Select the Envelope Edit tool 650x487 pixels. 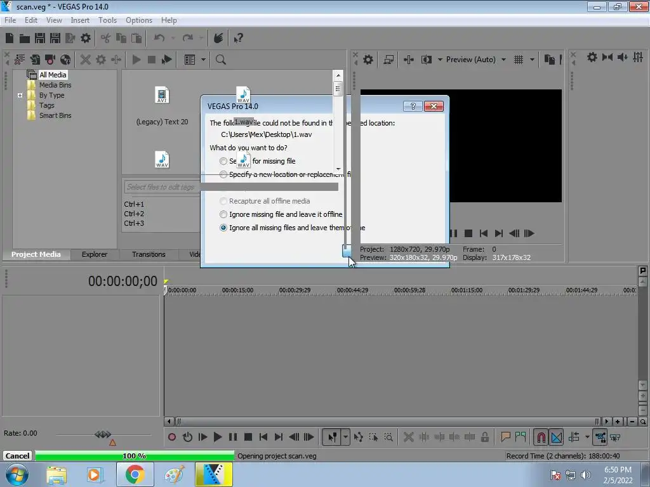[358, 437]
